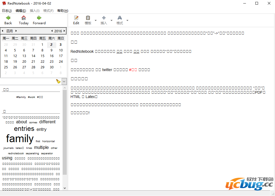
Task: Click the word 'horizontal' in cloud
Action: (49, 141)
